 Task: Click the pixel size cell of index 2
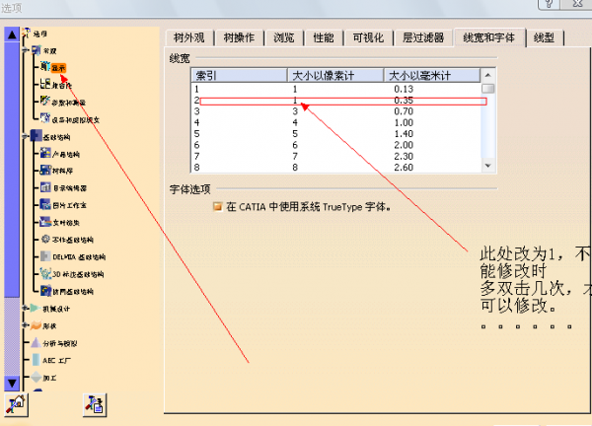click(295, 101)
